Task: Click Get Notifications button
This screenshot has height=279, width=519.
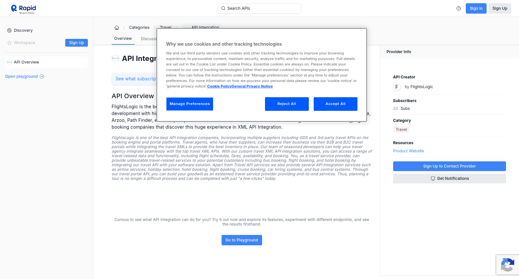Action: click(450, 179)
